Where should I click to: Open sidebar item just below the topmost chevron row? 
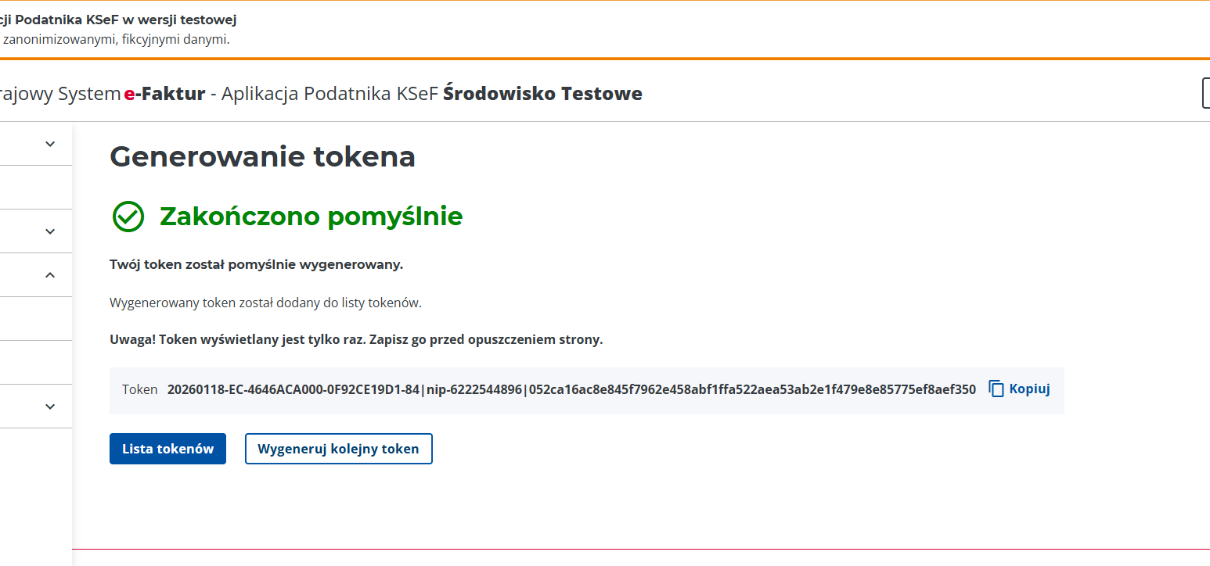pyautogui.click(x=35, y=188)
